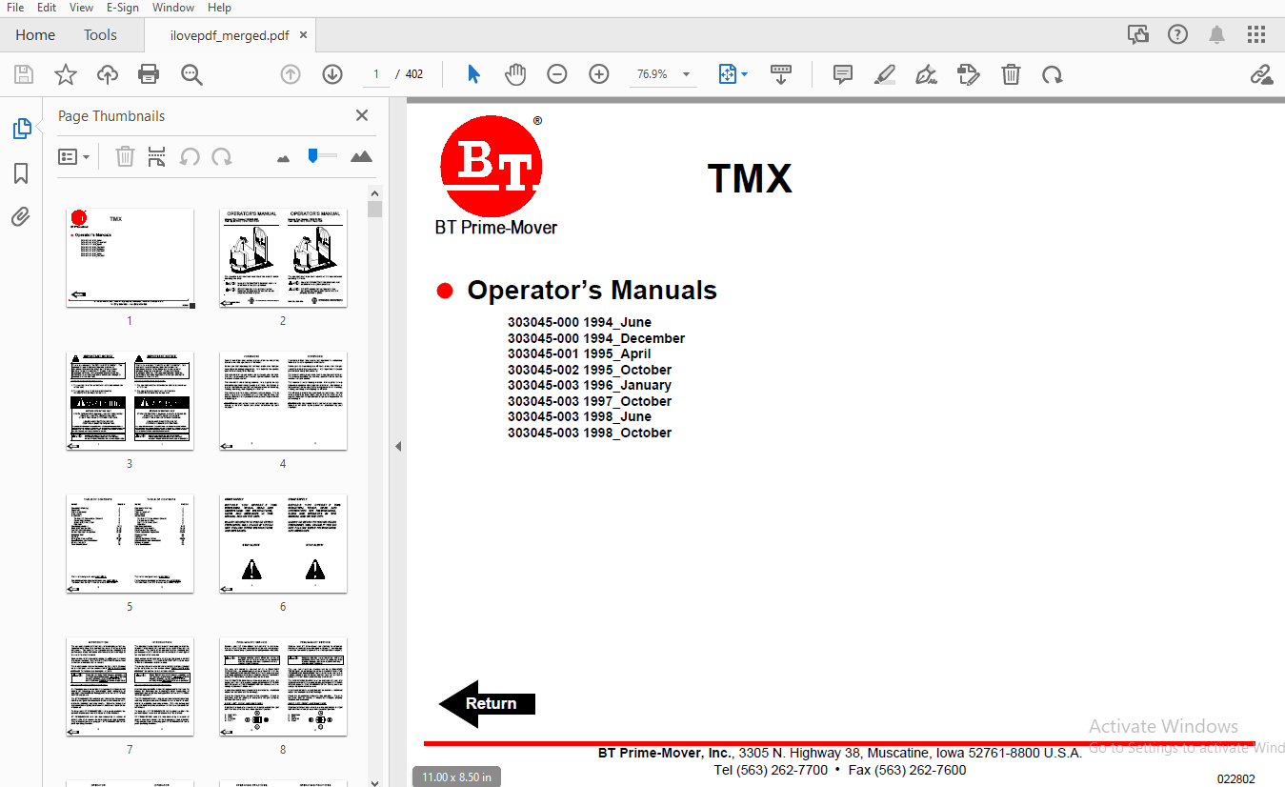Image resolution: width=1285 pixels, height=787 pixels.
Task: Close the Page Thumbnails panel
Action: click(x=362, y=115)
